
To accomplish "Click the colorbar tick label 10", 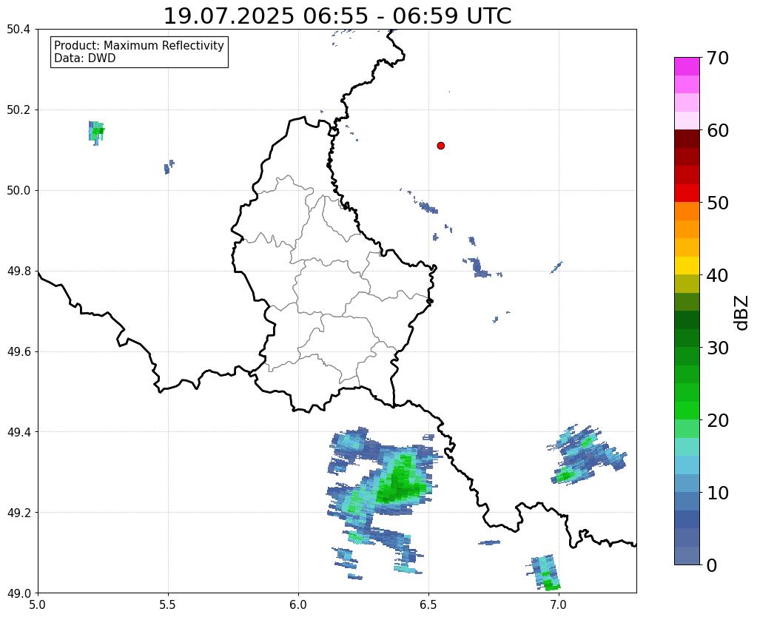I will [x=718, y=493].
